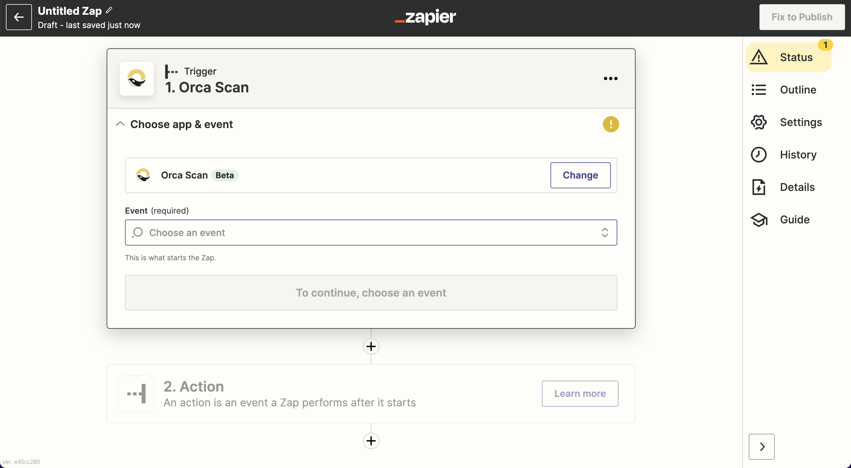Click the back arrow navigation icon

(x=18, y=17)
